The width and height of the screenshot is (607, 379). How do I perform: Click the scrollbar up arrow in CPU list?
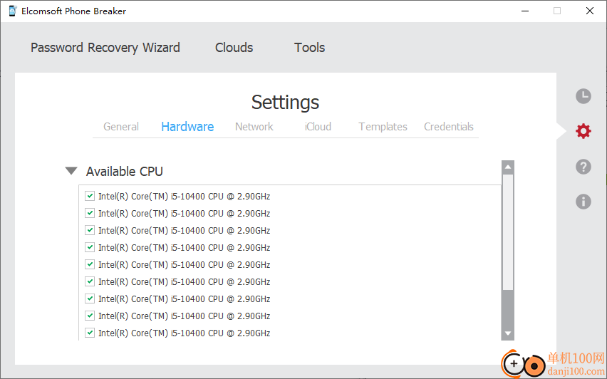pyautogui.click(x=507, y=167)
